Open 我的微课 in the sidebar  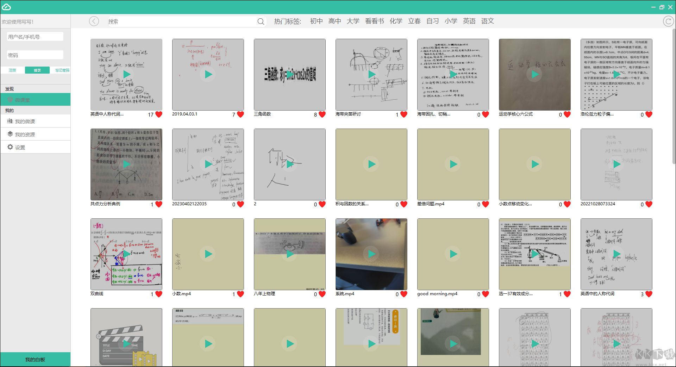[35, 121]
